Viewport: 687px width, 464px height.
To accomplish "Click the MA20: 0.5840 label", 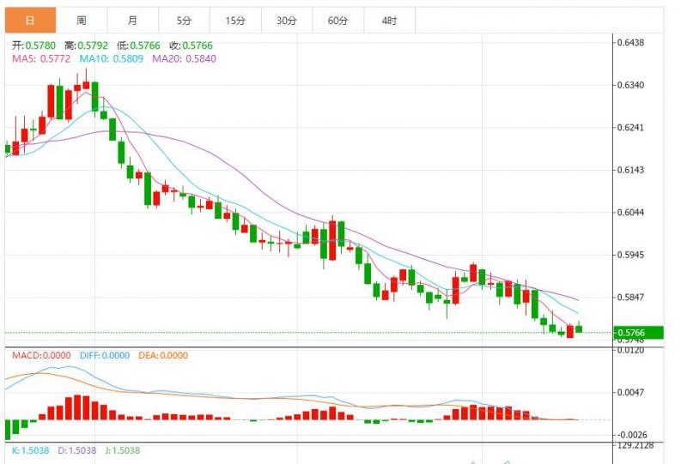I will point(184,58).
